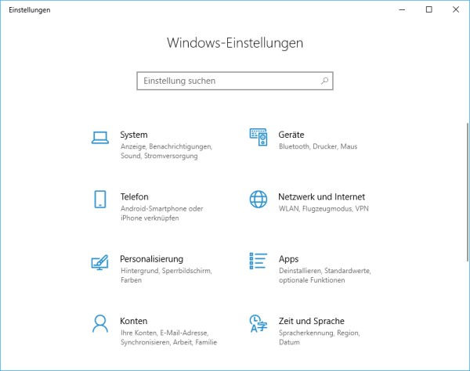Screen dimensions: 470x371
Task: Maximize the Einstellungen window
Action: (429, 9)
